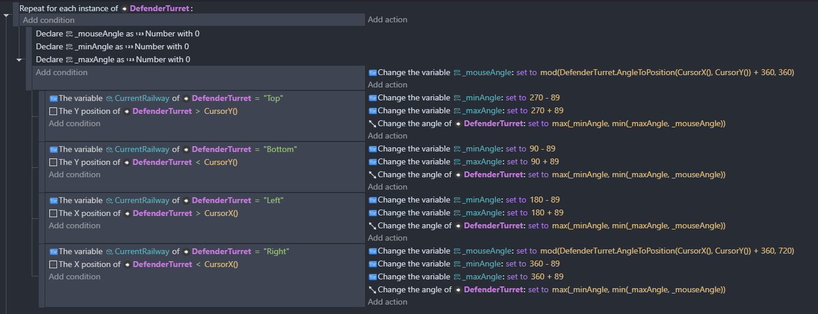818x314 pixels.
Task: Click the Var icon on the _maxAngle set to 270 + 89 action
Action: [372, 111]
